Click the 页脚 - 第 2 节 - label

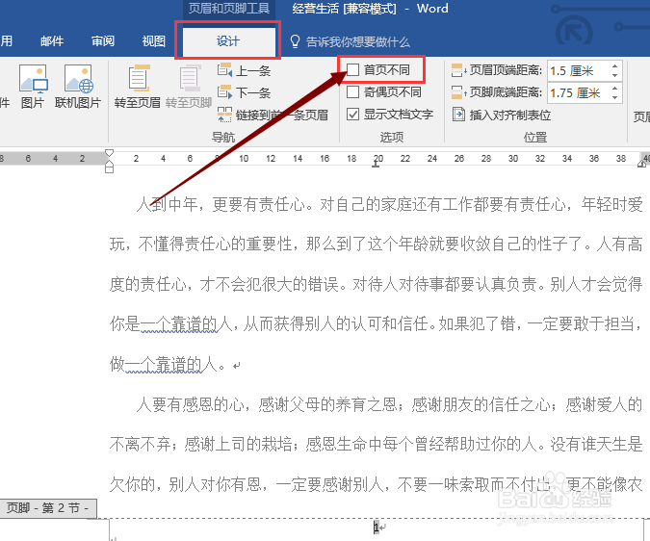click(x=47, y=508)
